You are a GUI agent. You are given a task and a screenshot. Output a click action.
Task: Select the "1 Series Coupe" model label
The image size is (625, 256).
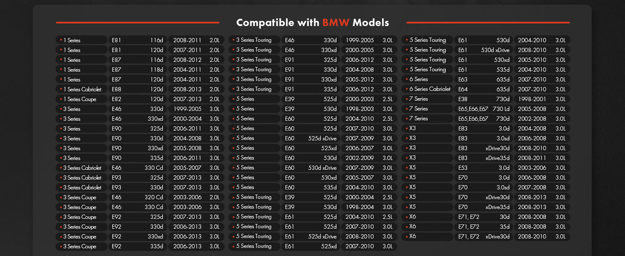tap(80, 99)
